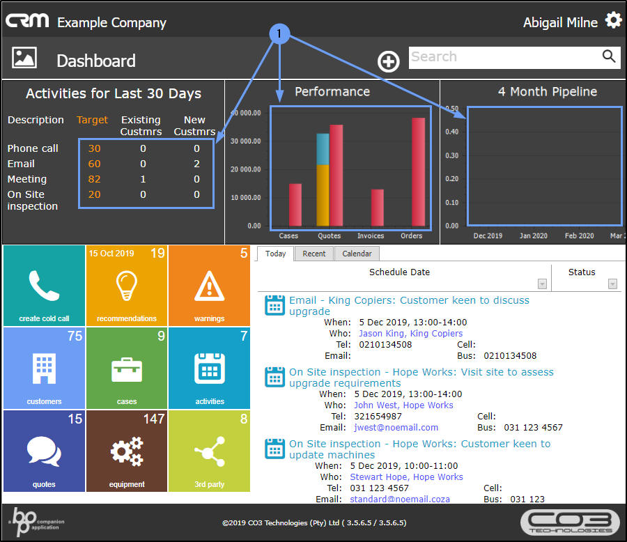Screen dimensions: 627x542
Task: Click the CRM logo
Action: 27,20
